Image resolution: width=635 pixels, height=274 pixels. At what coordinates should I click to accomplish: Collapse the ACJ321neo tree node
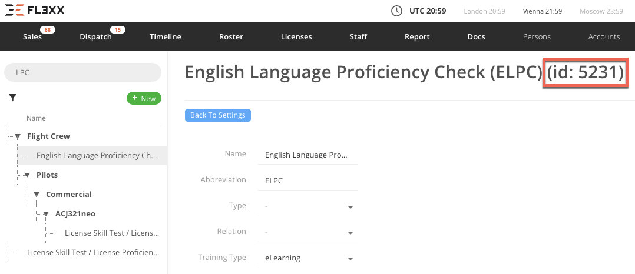[46, 214]
